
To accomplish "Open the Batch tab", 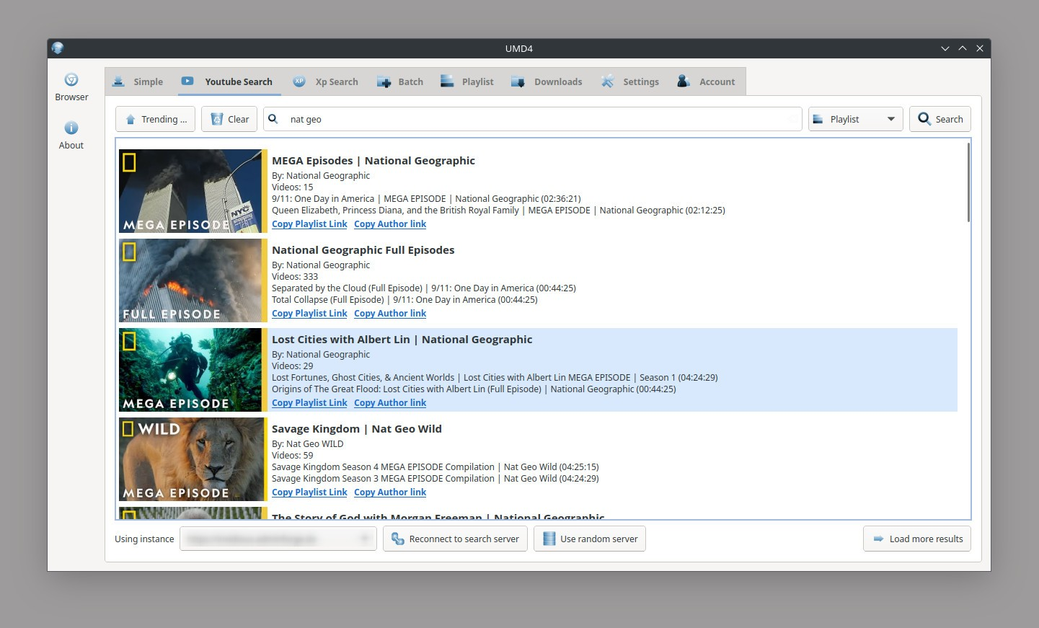I will point(400,81).
